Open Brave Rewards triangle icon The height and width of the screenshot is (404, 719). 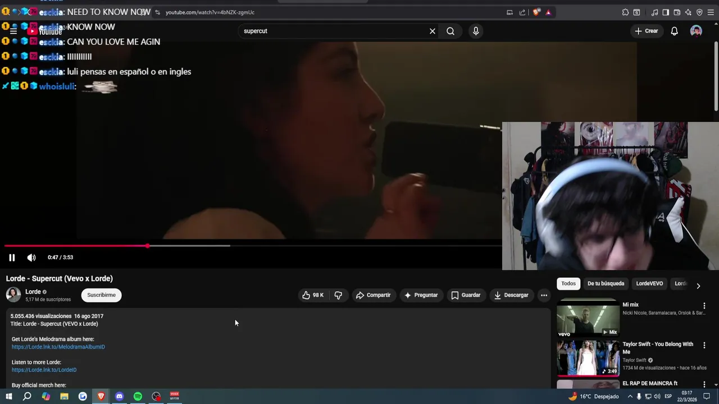coord(548,12)
